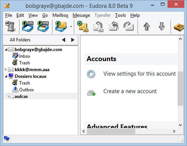Click the vertical scrollbar down arrow
Screen dimensions: 187x146
click(x=180, y=125)
